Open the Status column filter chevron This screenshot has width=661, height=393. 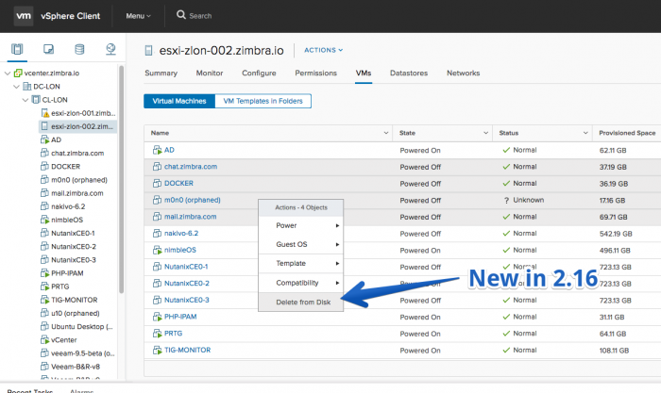[585, 133]
